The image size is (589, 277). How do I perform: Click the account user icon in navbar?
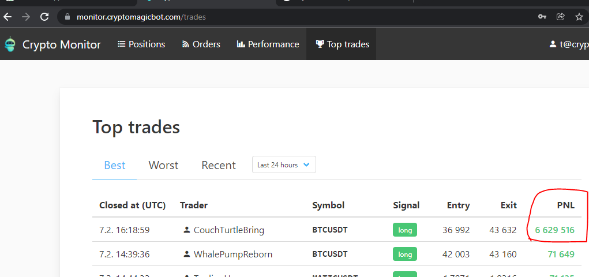553,44
